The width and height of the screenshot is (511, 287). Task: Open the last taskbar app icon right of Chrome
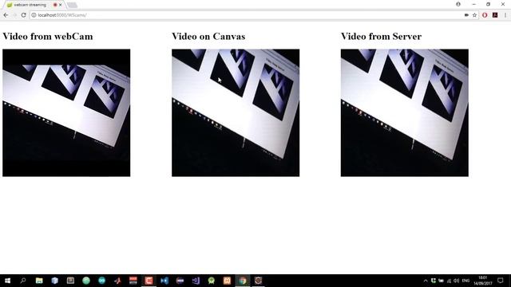point(258,281)
